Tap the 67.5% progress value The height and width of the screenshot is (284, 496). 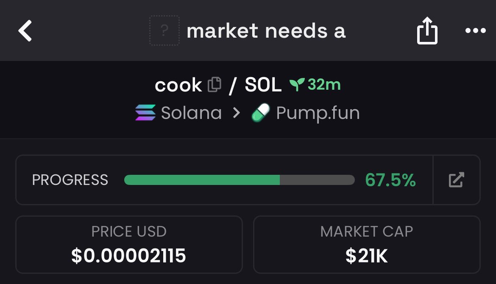[390, 180]
